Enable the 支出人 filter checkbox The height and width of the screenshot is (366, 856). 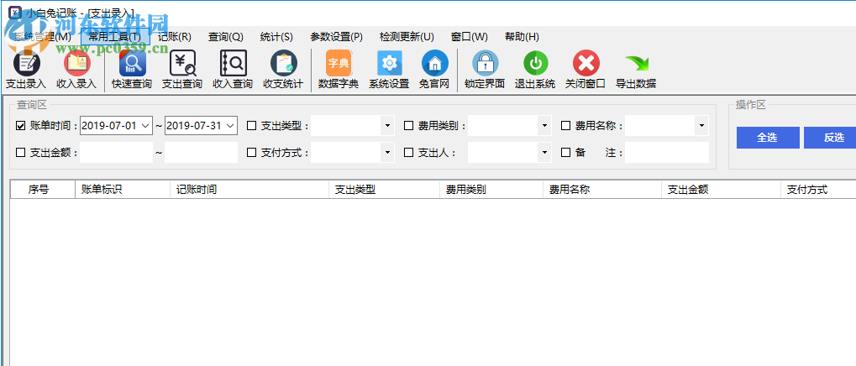[x=408, y=153]
